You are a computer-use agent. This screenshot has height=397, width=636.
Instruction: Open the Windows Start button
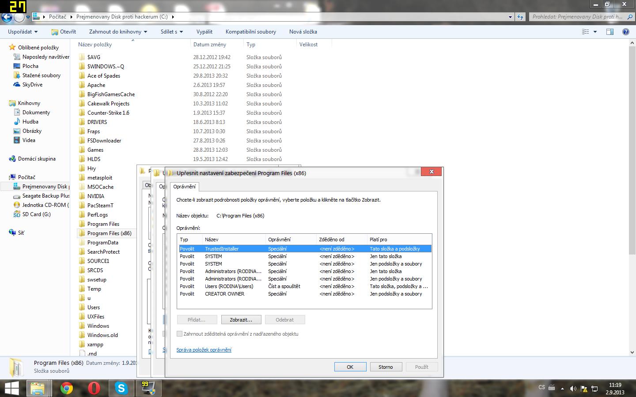[11, 388]
